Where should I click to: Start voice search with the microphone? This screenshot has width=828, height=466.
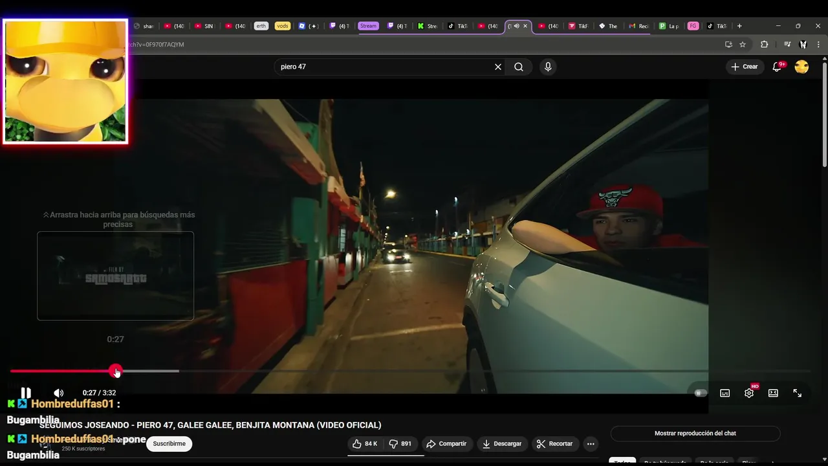548,67
